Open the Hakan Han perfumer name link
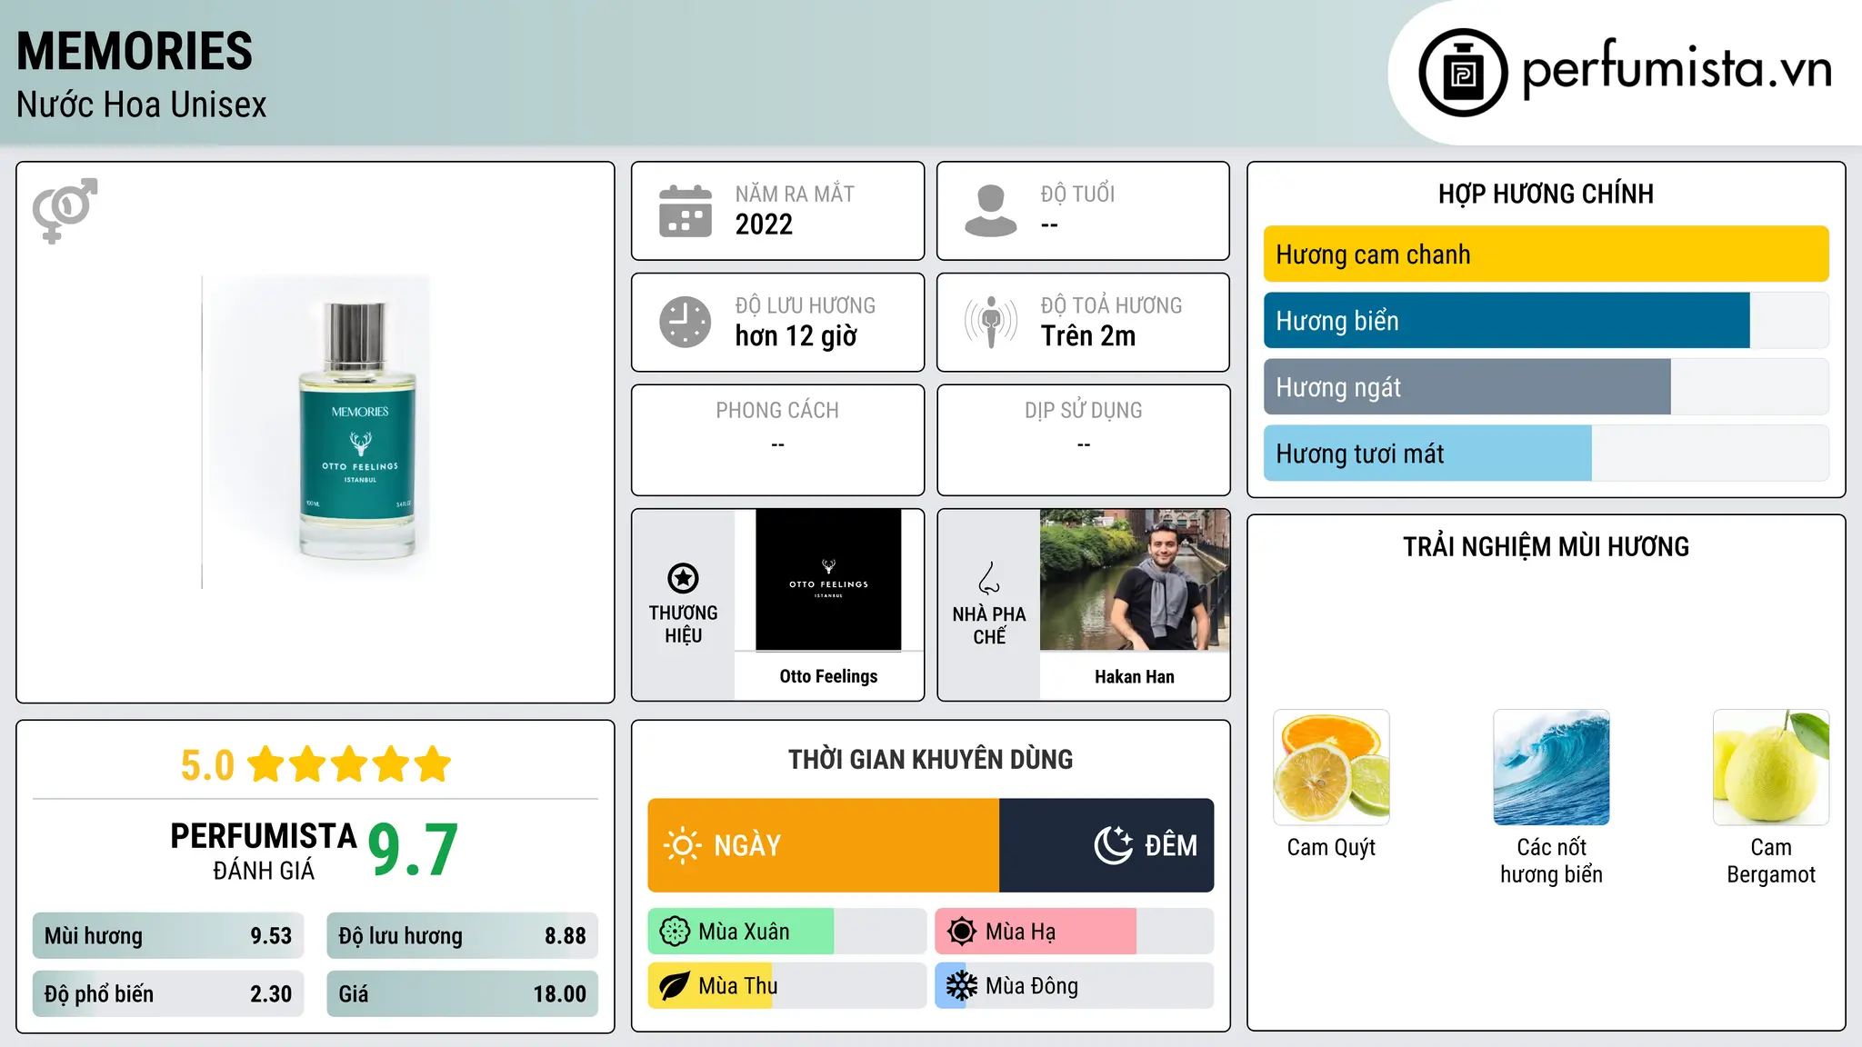The width and height of the screenshot is (1862, 1047). pos(1135,676)
